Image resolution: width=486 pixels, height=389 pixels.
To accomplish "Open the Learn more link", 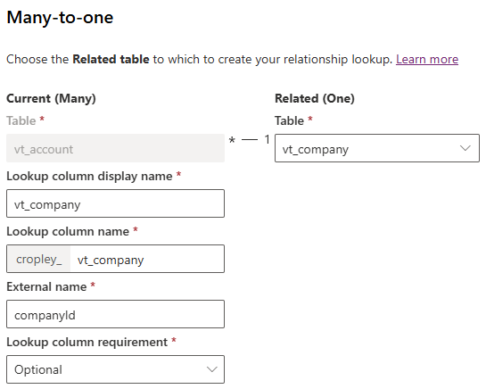I will pos(427,59).
